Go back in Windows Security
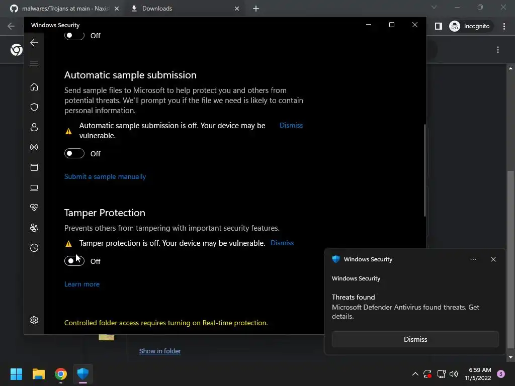Screen dimensions: 515x386 (x=34, y=43)
